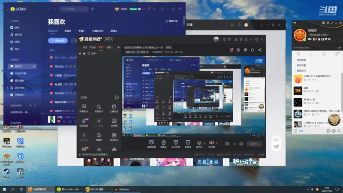
Task: Switch to the 视频3 tab in QQ Music
Action: point(114,31)
